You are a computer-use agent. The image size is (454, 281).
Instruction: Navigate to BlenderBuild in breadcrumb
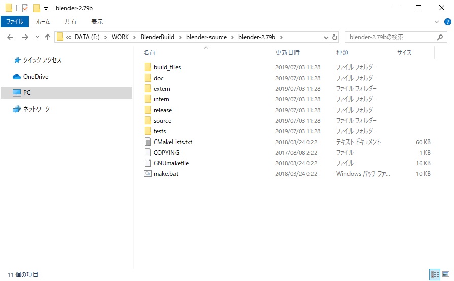pyautogui.click(x=158, y=37)
